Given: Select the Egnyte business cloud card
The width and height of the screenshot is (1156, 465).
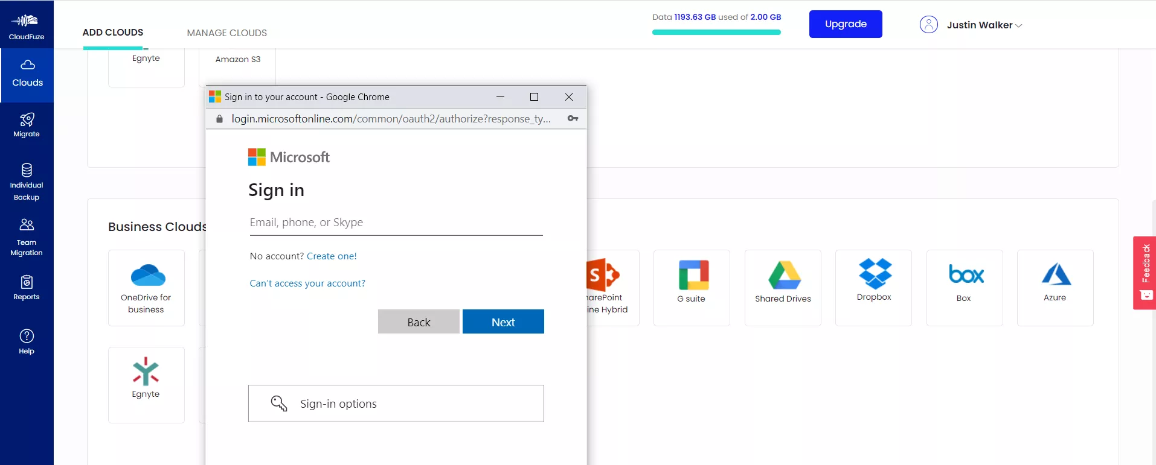Looking at the screenshot, I should coord(146,385).
